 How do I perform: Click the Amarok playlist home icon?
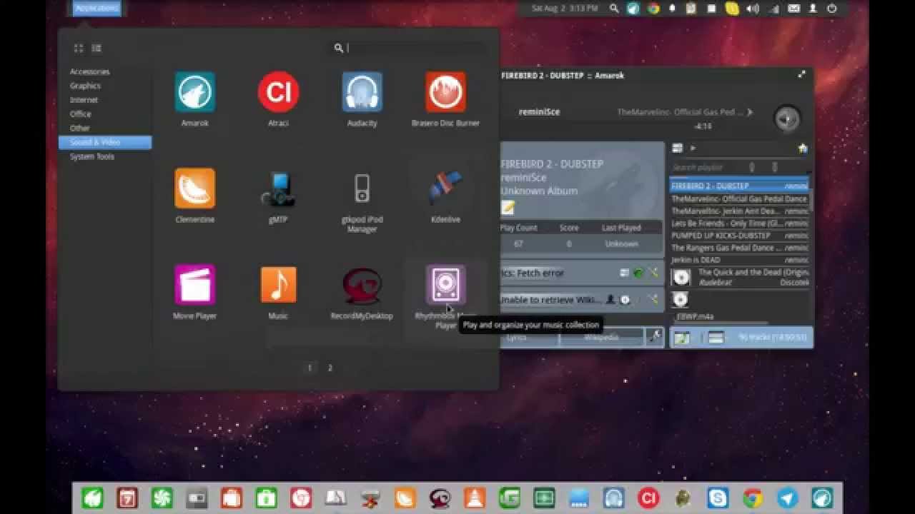coord(803,148)
